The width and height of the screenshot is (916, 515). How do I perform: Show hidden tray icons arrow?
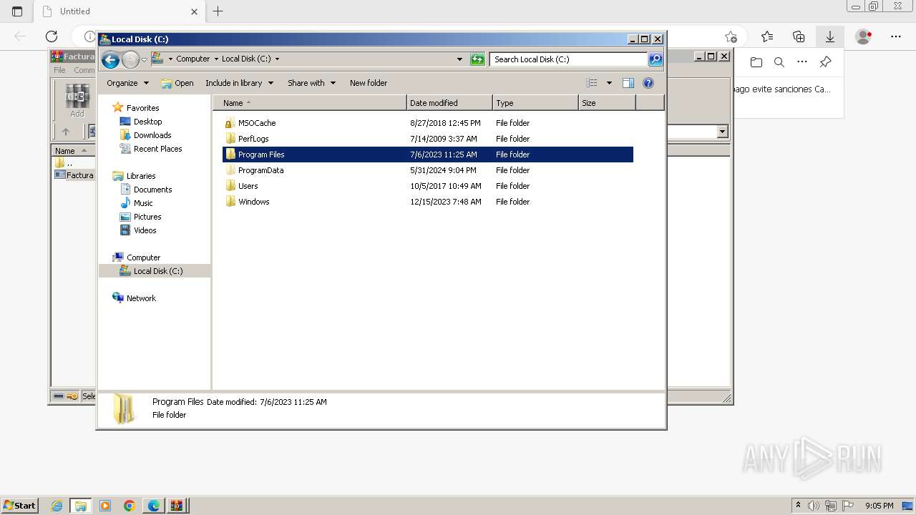point(798,506)
